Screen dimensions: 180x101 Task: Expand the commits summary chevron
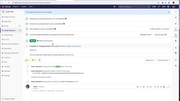click(27, 46)
